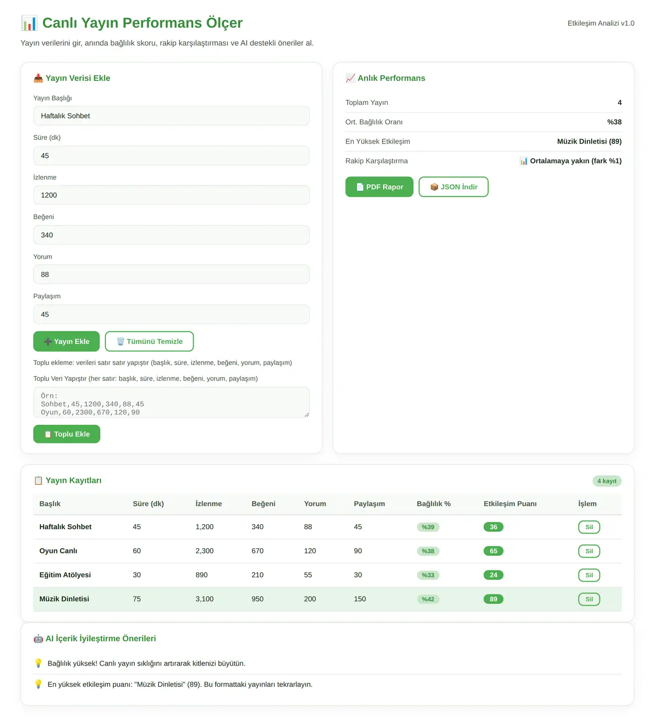Image resolution: width=655 pixels, height=718 pixels.
Task: Focus the Yorum input showing 88
Action: (171, 275)
